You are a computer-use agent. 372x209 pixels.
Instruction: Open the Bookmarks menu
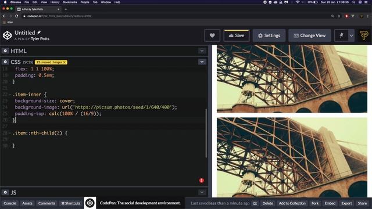70,2
